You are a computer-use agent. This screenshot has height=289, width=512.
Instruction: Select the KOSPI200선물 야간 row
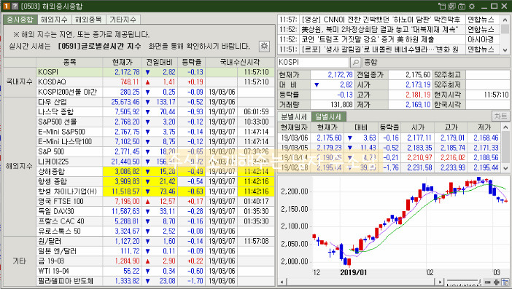[x=155, y=92]
